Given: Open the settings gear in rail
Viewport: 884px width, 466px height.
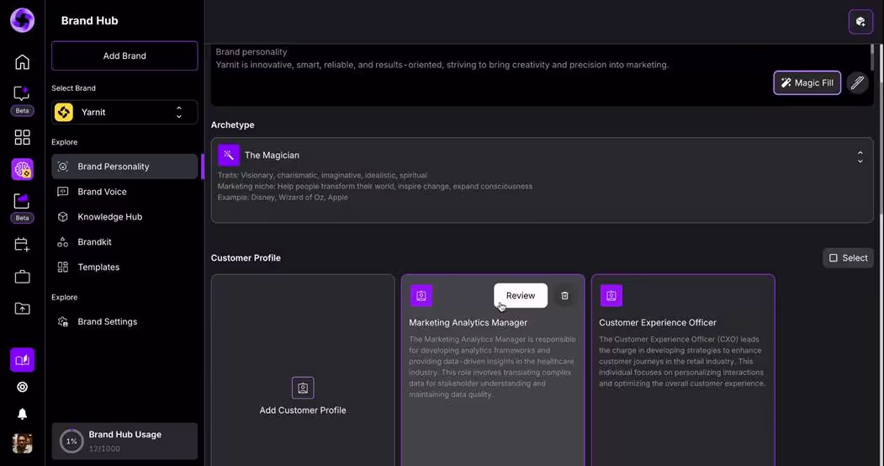Looking at the screenshot, I should [x=22, y=387].
